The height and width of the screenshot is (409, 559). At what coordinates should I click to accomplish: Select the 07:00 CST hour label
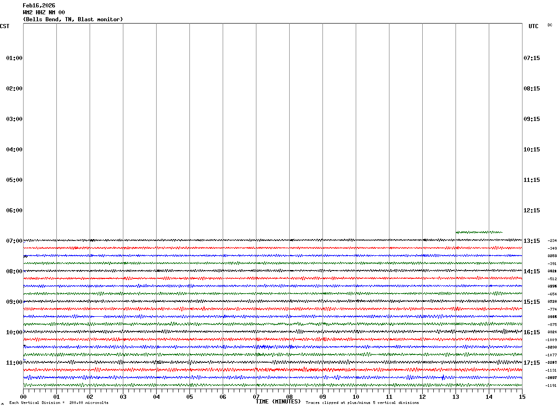(x=14, y=241)
